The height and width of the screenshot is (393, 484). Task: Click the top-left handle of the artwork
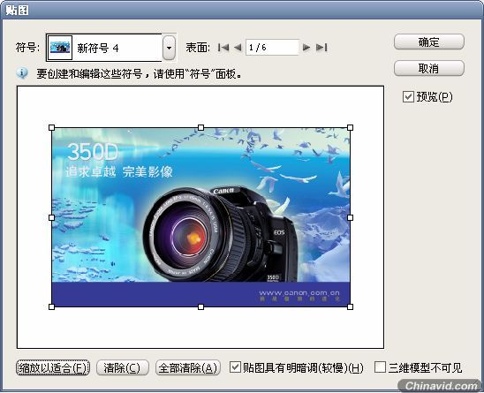(51, 127)
